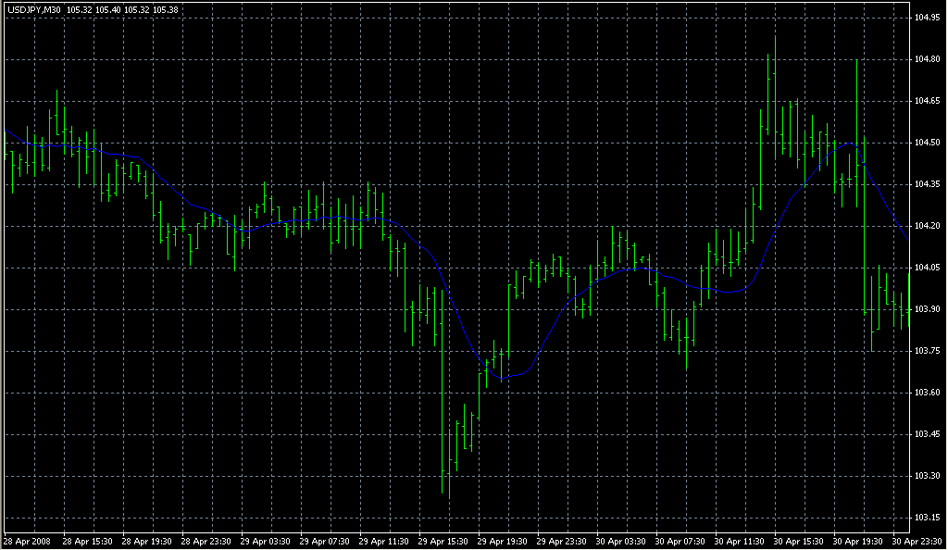Click the 29 Apr 03:30 time label
The image size is (948, 550).
pyautogui.click(x=267, y=541)
